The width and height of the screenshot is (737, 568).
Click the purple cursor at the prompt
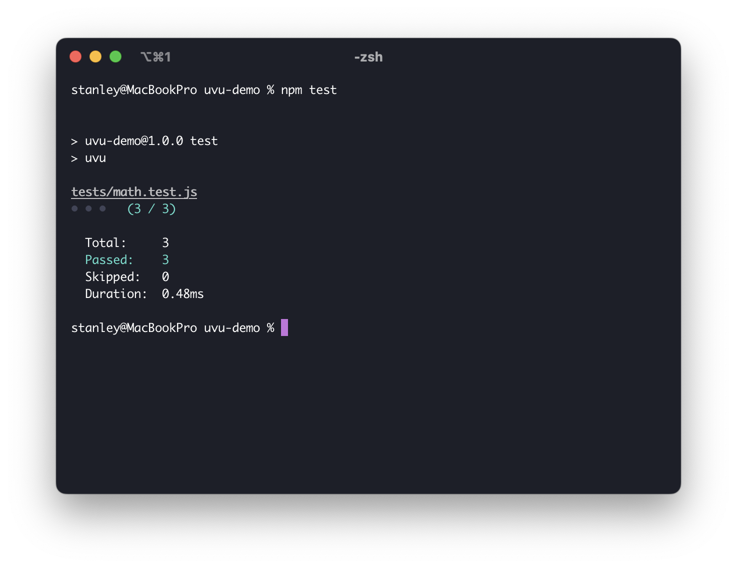(x=284, y=327)
